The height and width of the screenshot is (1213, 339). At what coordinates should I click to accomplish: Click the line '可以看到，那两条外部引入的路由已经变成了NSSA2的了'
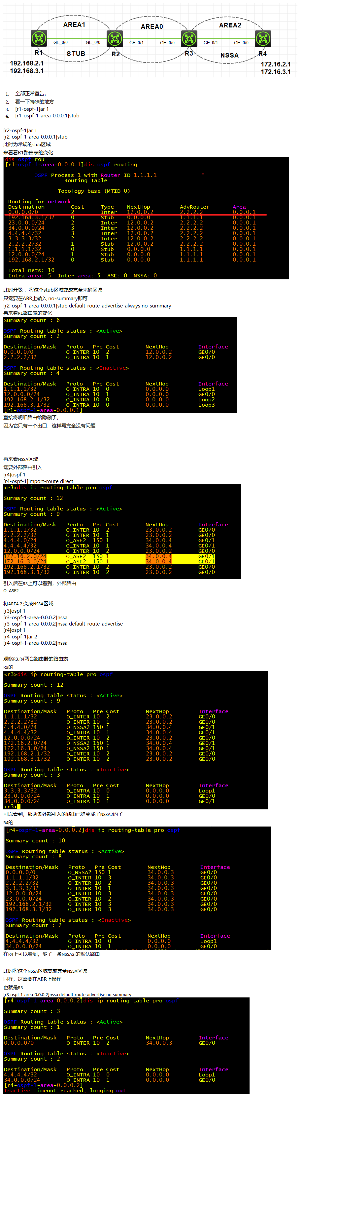point(63,814)
